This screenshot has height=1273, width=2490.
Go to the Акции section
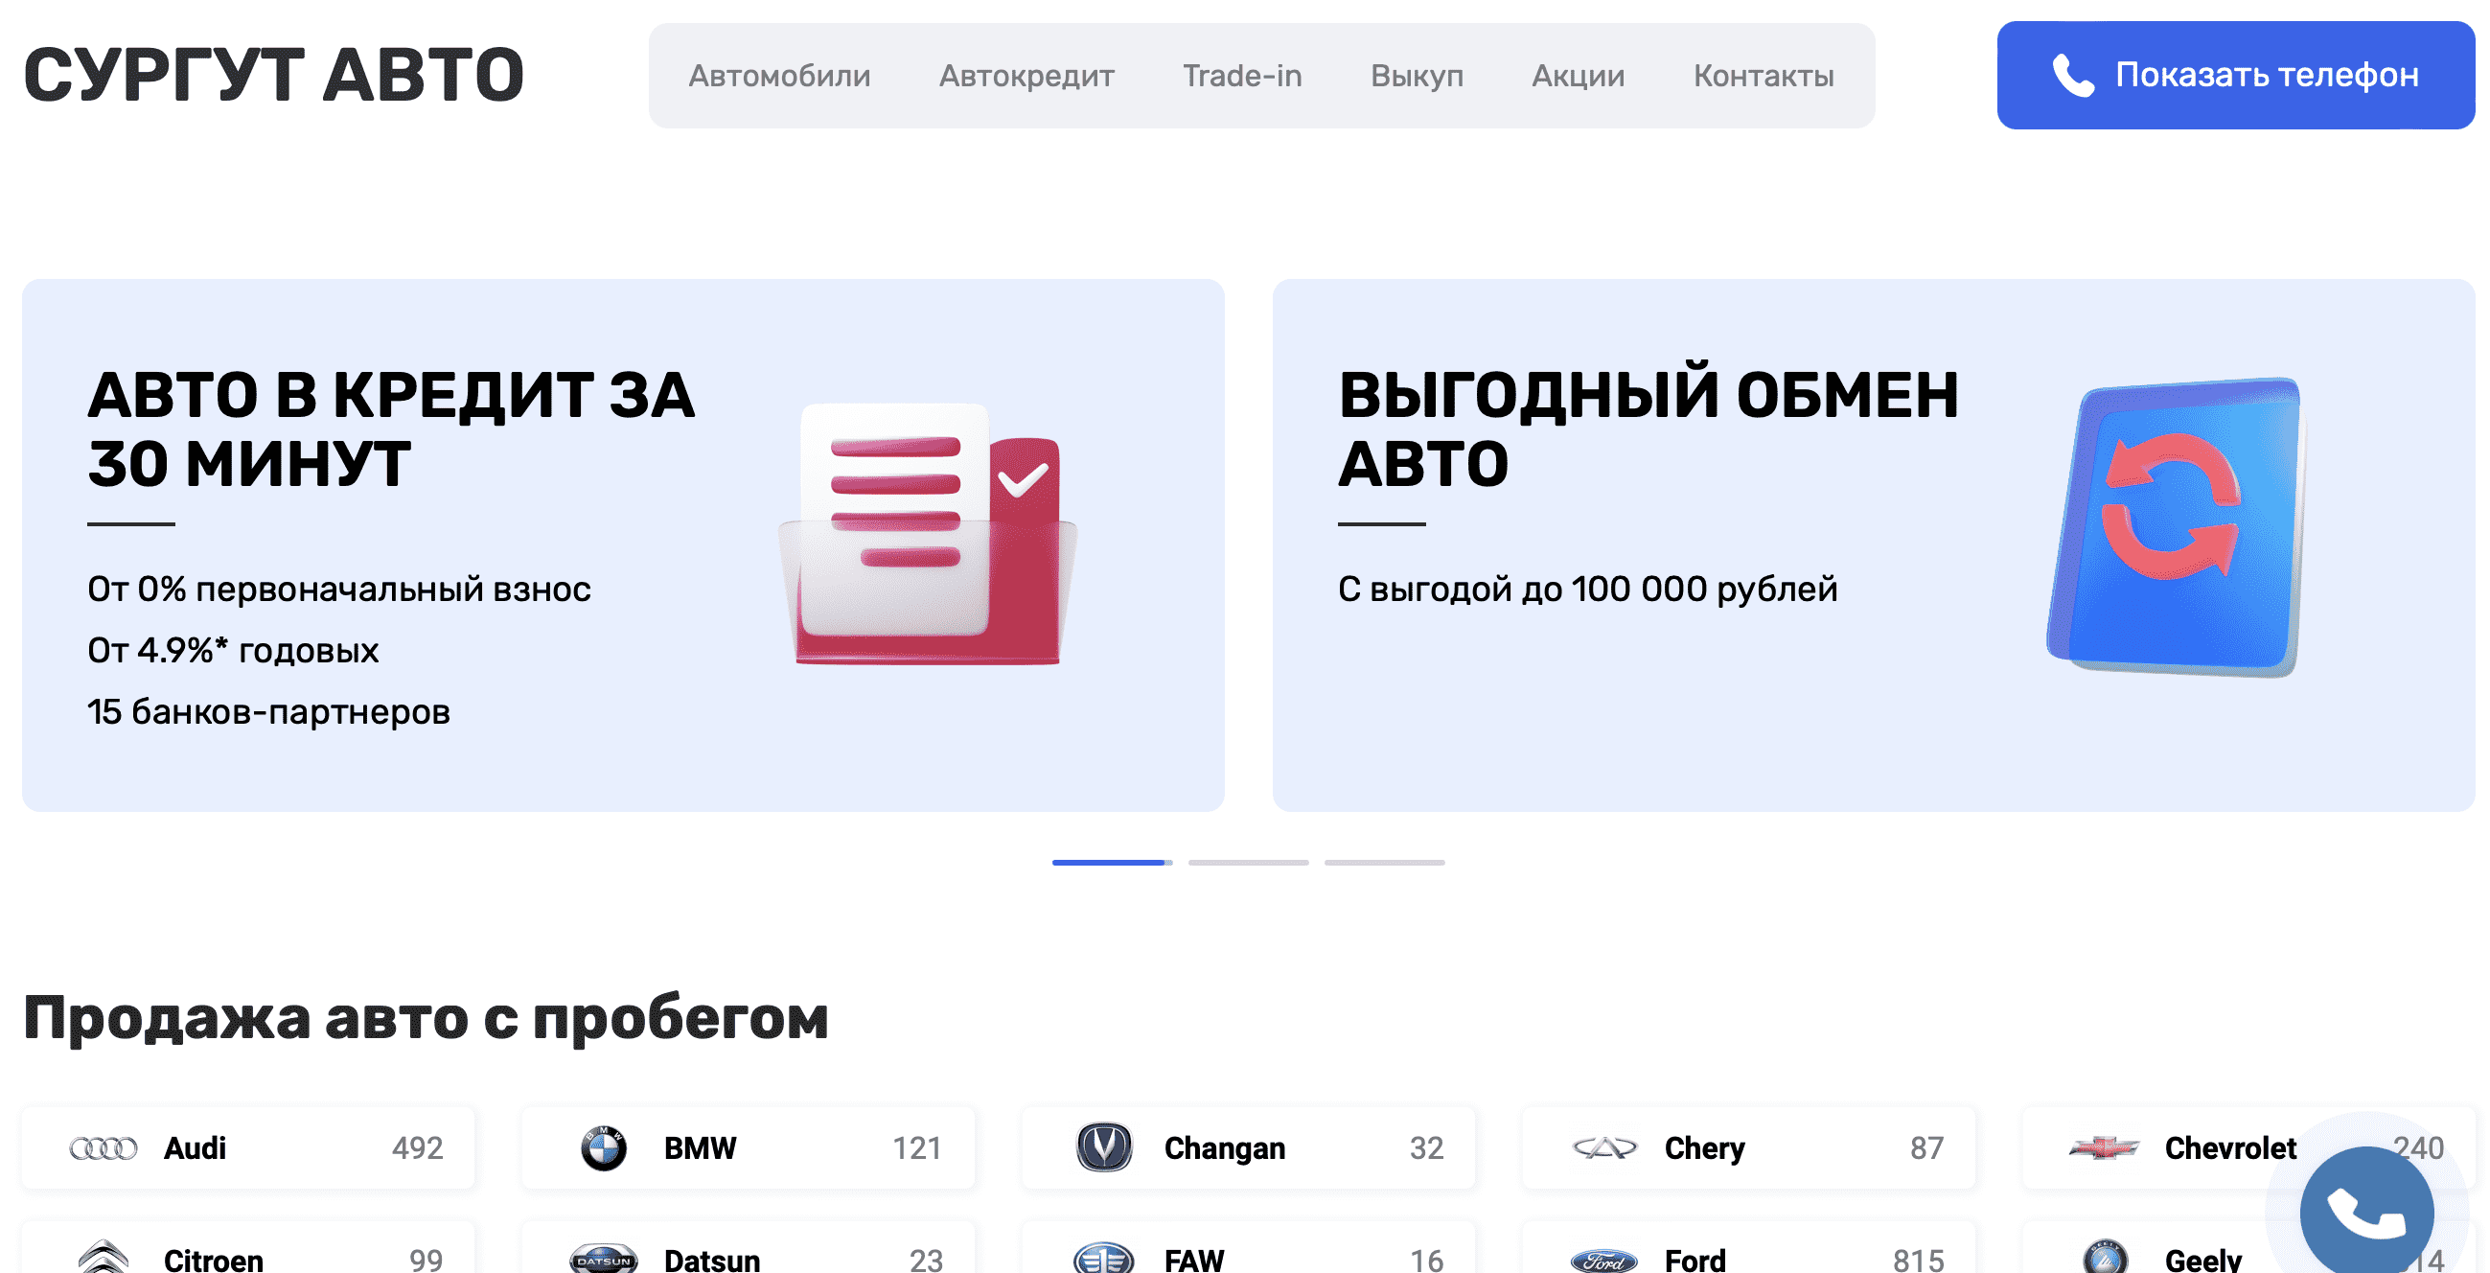1577,76
